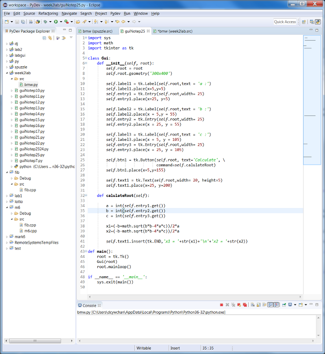Toggle Link with Editor in Package Explorer
325x354 pixels.
(x=50, y=38)
